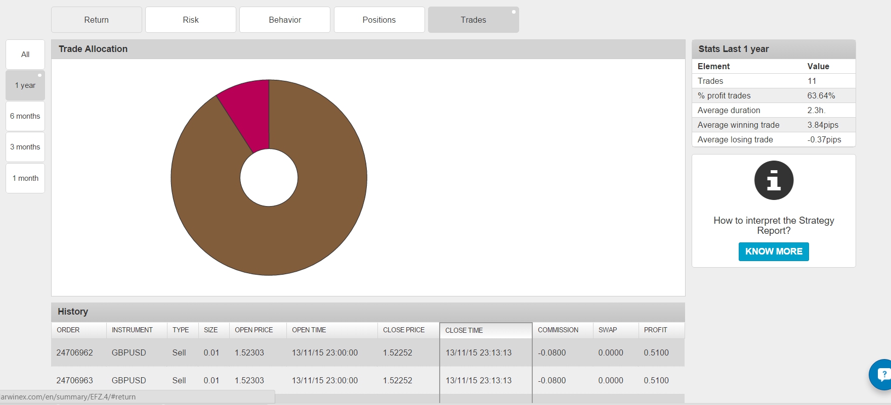
Task: Select the Trades tab
Action: pyautogui.click(x=474, y=20)
